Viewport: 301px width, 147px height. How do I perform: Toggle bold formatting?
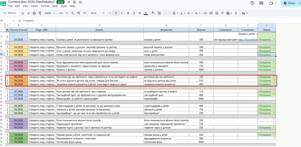[128, 13]
